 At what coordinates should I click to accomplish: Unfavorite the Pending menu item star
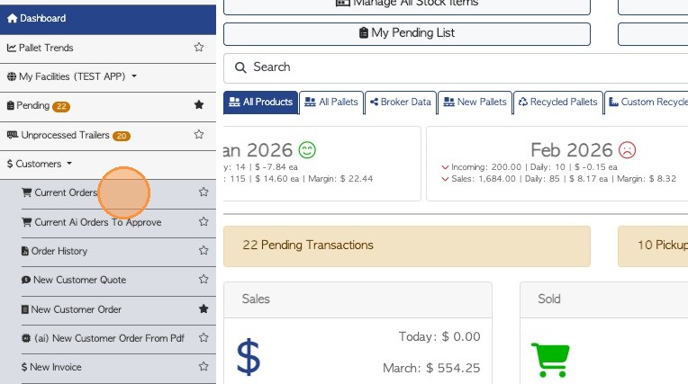tap(199, 105)
